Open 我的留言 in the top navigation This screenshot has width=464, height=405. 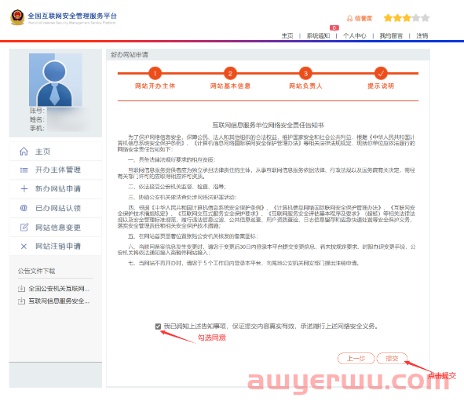coord(391,36)
